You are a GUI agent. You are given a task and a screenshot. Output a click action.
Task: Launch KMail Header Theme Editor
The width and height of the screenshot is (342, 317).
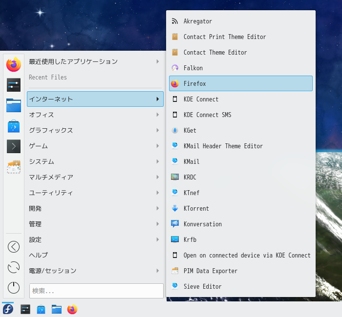pyautogui.click(x=241, y=146)
